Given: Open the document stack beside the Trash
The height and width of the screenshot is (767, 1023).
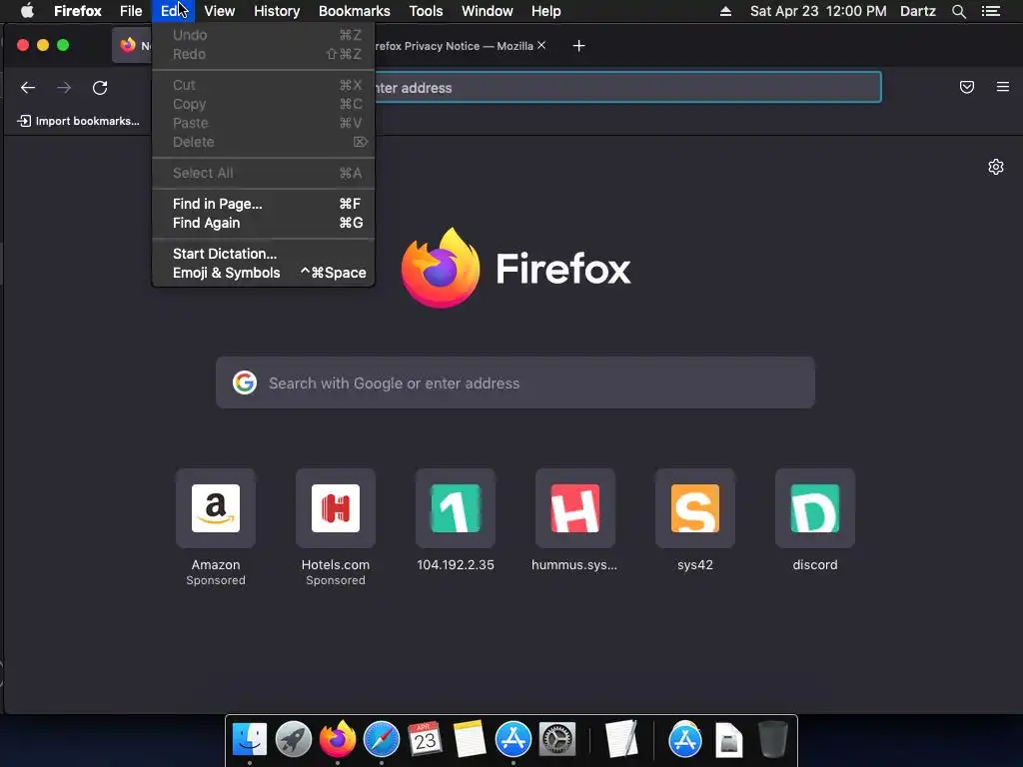Looking at the screenshot, I should click(728, 740).
